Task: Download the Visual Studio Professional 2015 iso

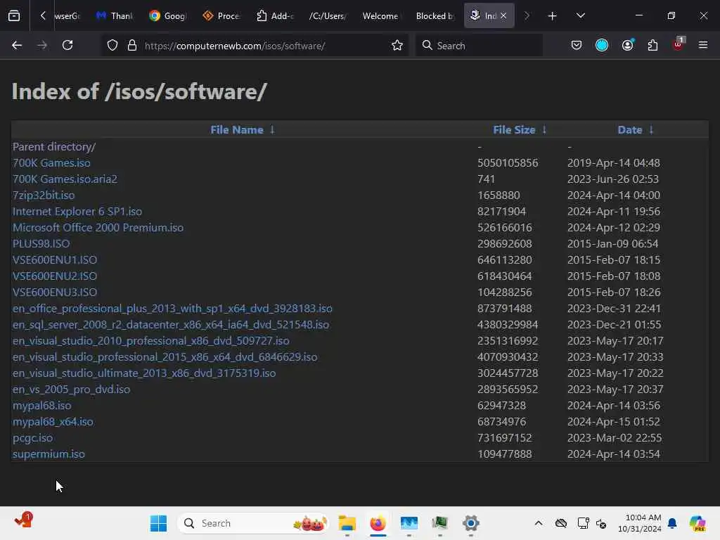Action: click(x=165, y=356)
